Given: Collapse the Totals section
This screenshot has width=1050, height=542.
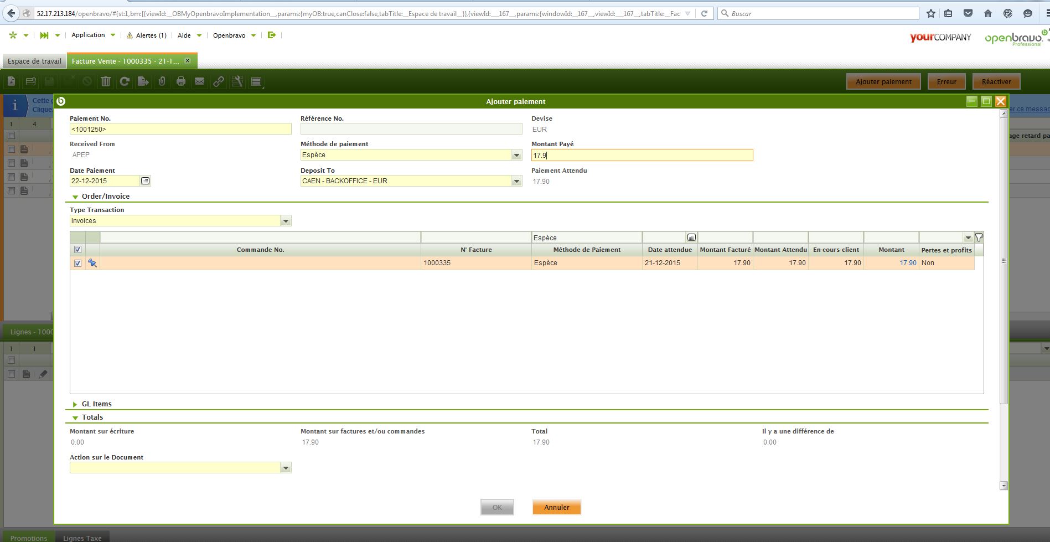Looking at the screenshot, I should 75,417.
